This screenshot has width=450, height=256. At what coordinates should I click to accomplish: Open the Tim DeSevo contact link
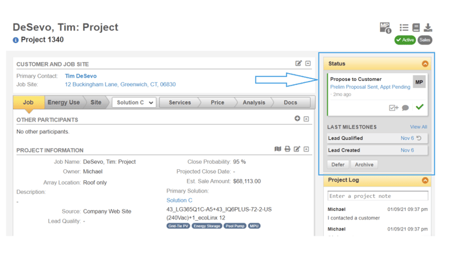(x=80, y=76)
